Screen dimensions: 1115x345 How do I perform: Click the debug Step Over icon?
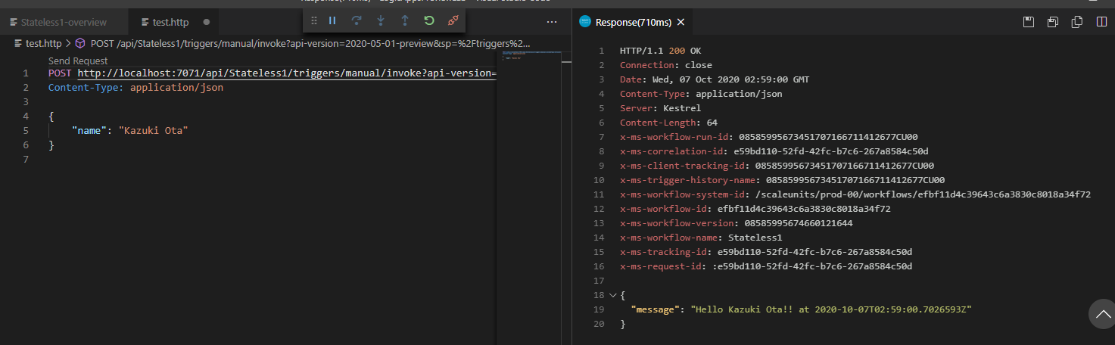(x=357, y=20)
